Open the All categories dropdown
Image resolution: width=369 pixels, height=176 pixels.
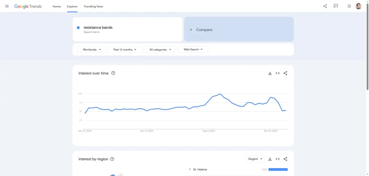pos(160,50)
